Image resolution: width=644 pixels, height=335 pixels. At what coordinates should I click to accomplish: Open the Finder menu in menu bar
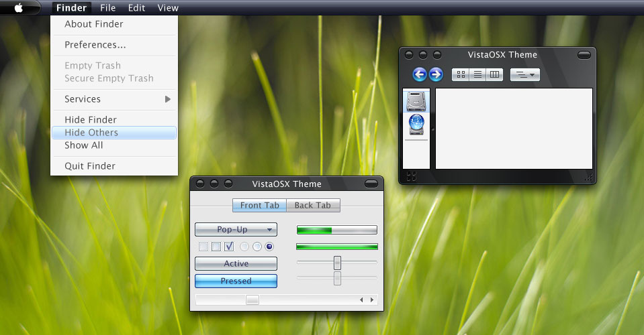(x=71, y=8)
